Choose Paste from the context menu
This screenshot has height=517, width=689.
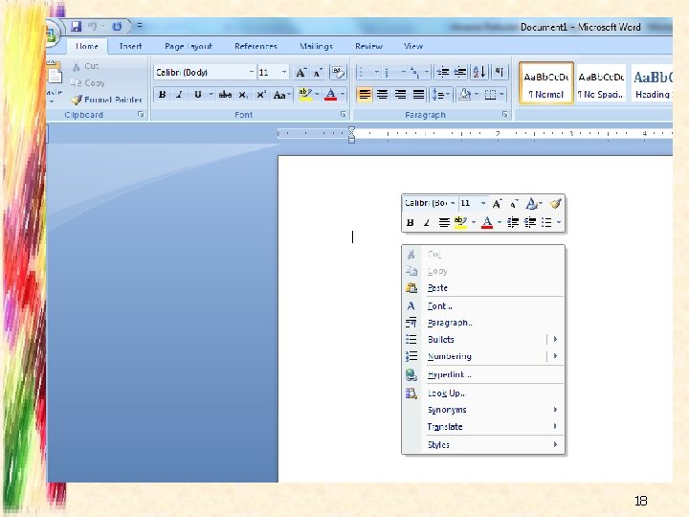point(483,288)
